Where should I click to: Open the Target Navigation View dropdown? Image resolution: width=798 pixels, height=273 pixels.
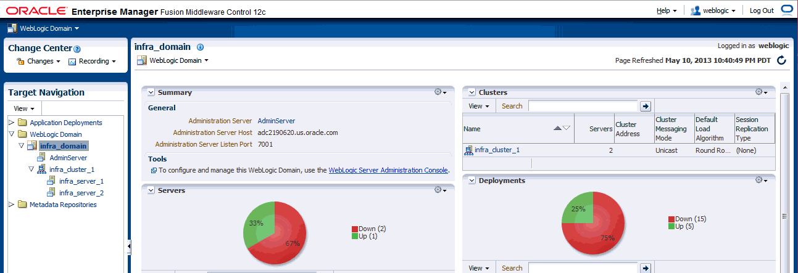[24, 108]
